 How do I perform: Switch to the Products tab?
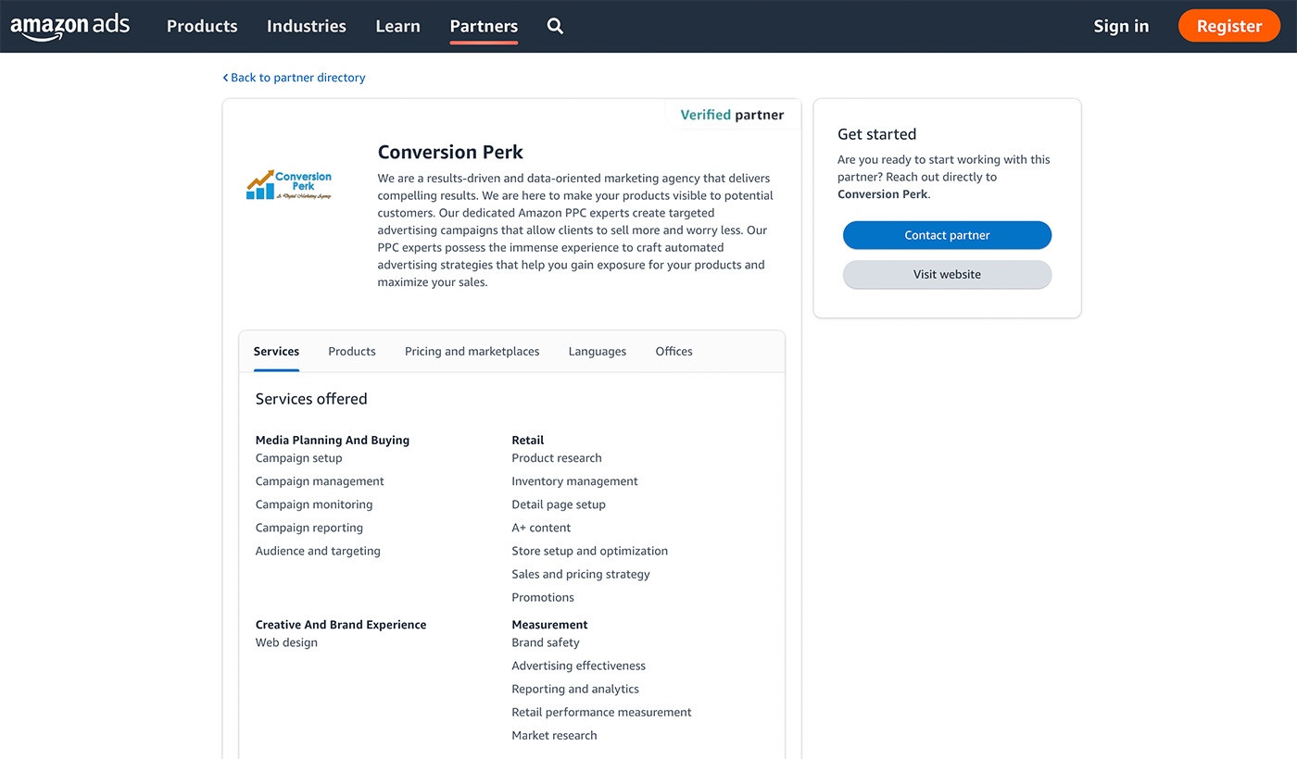[351, 351]
